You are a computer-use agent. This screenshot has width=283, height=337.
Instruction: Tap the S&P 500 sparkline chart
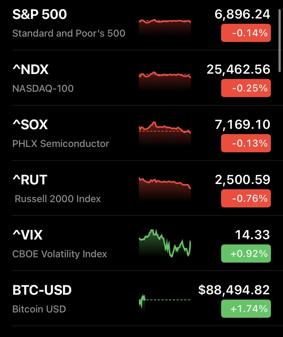165,27
